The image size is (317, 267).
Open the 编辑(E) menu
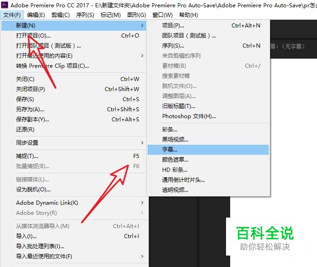pyautogui.click(x=36, y=15)
